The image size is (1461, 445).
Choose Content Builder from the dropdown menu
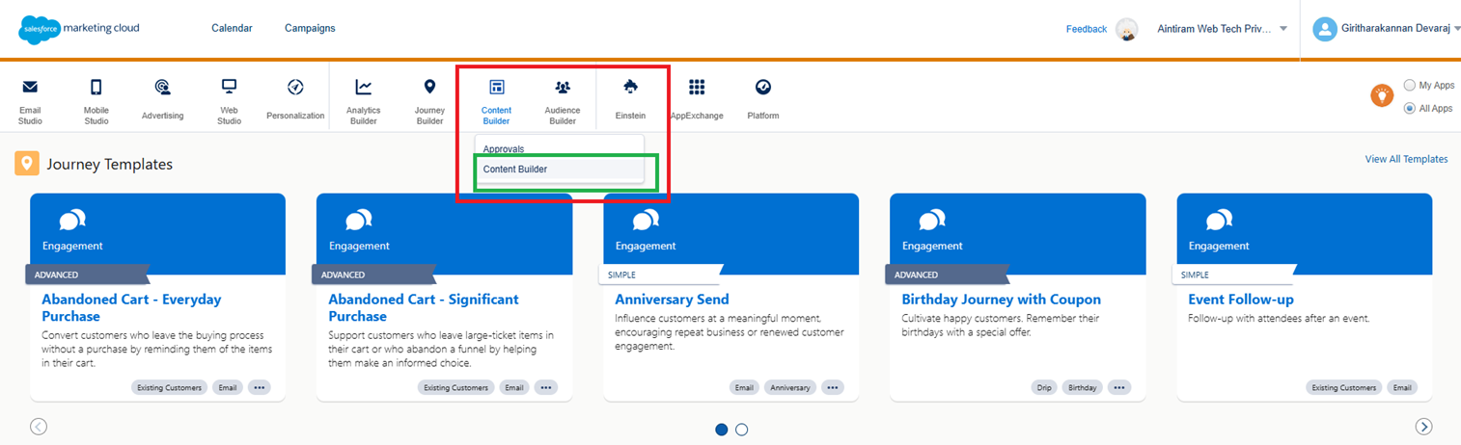[515, 170]
